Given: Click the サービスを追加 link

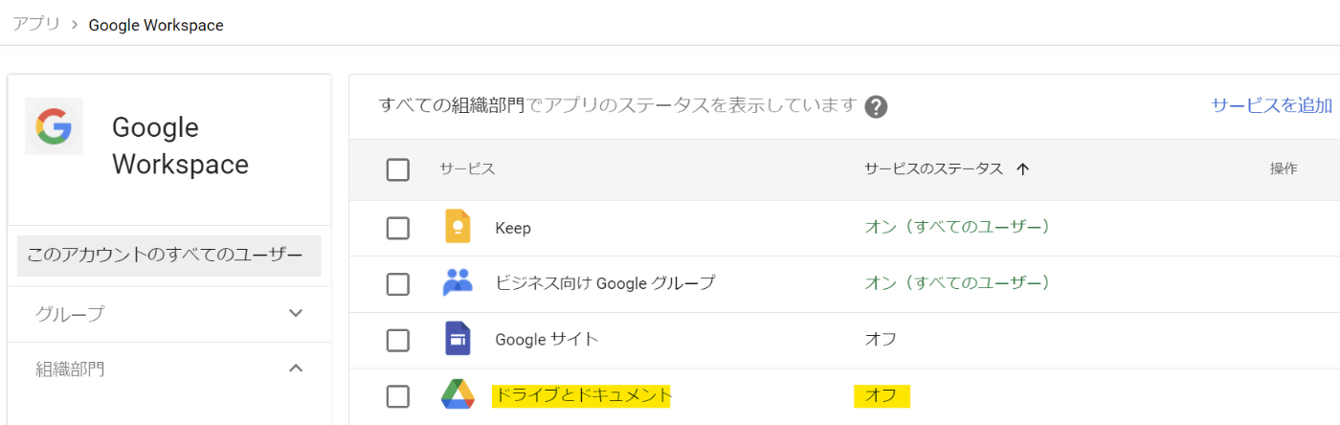Looking at the screenshot, I should (1271, 105).
